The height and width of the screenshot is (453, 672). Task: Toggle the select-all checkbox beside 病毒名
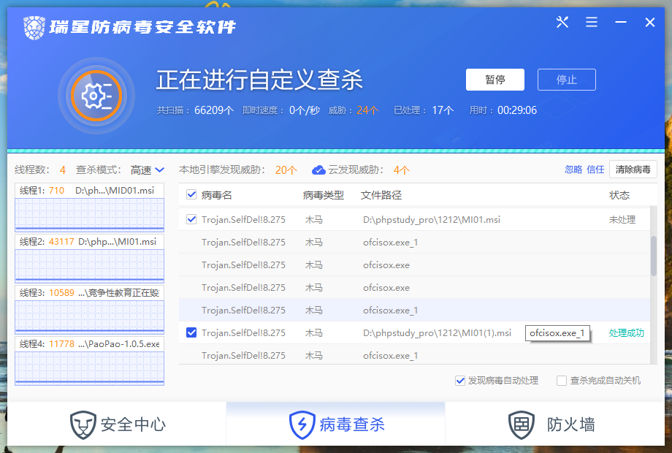coord(191,195)
